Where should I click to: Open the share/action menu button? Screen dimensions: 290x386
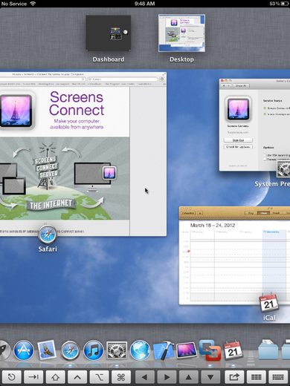234,377
